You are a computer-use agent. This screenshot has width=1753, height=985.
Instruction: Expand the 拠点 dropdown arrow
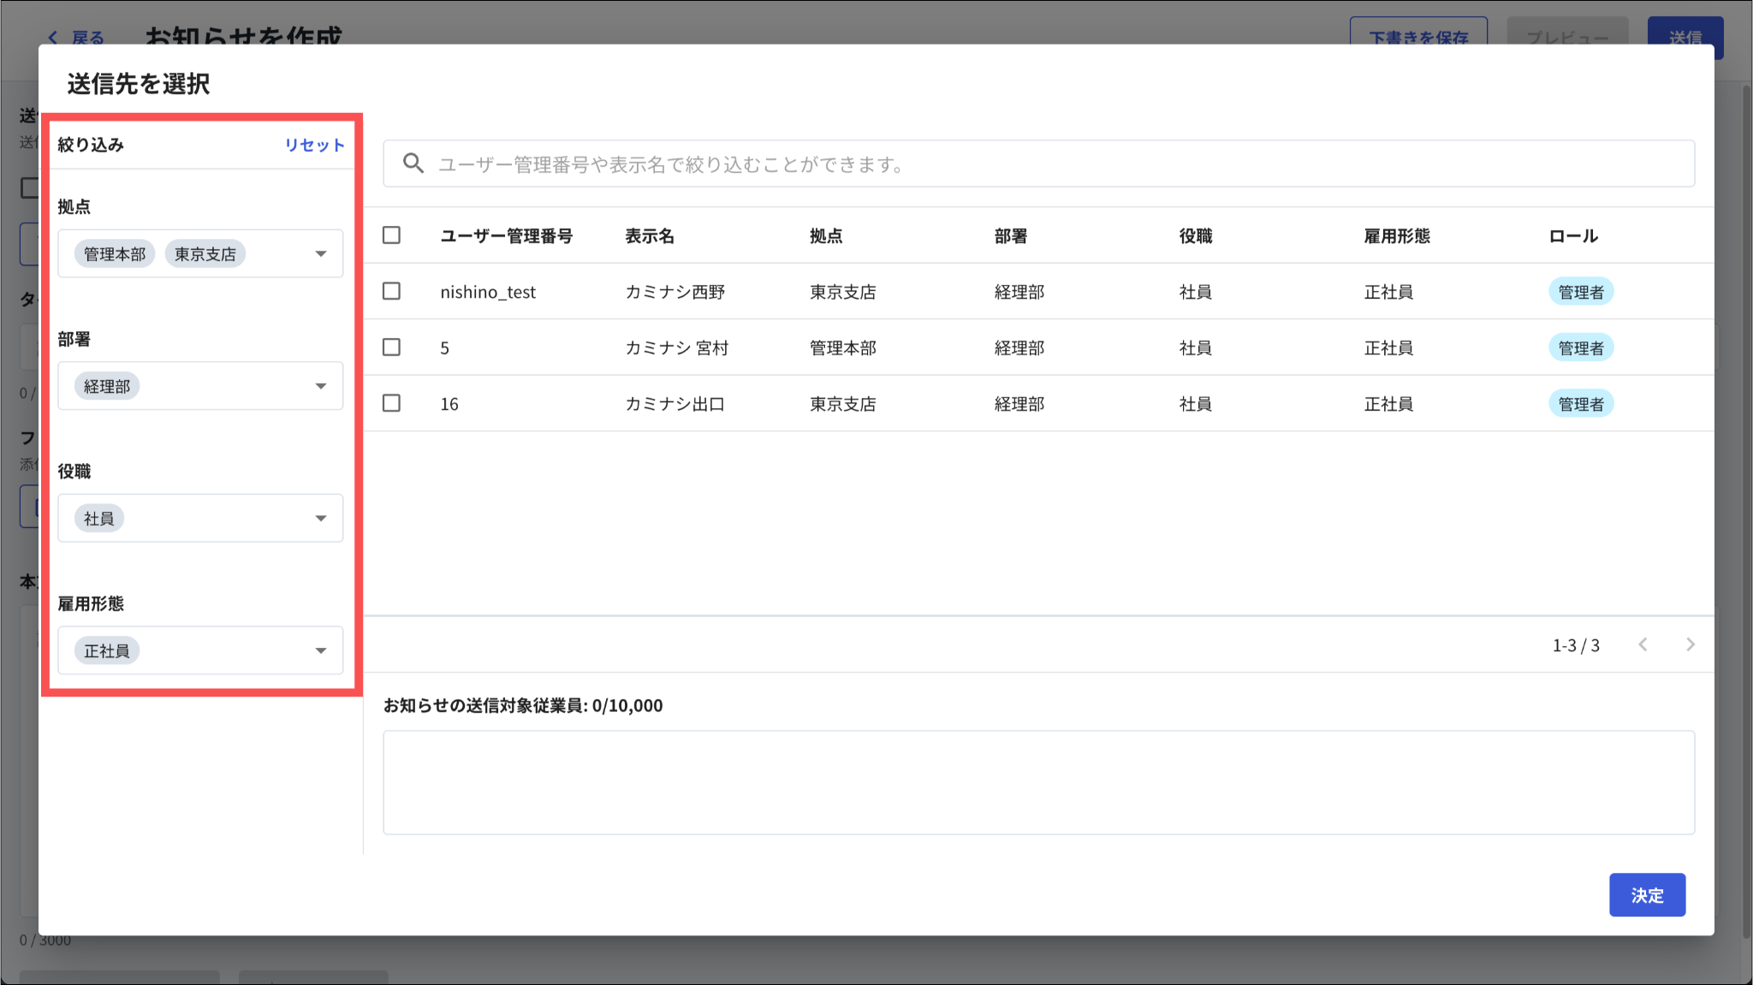point(321,253)
